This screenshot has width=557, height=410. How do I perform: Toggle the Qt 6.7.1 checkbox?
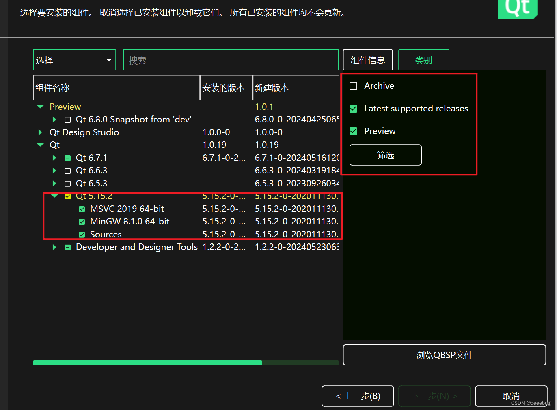(x=68, y=158)
